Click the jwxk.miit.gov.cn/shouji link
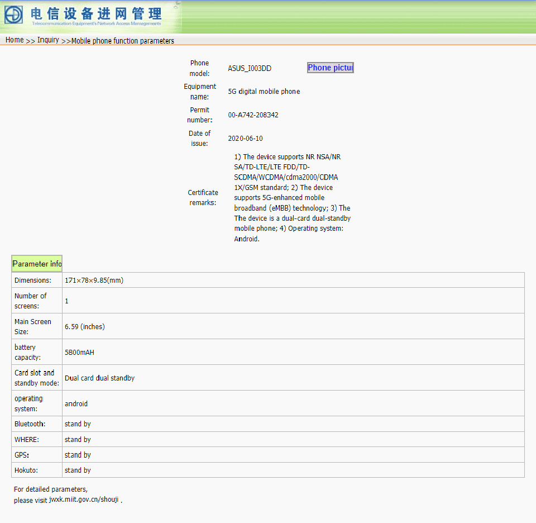 pos(84,500)
